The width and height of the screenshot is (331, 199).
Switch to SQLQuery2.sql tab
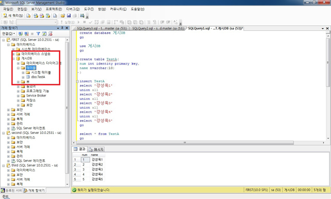pyautogui.click(x=158, y=28)
